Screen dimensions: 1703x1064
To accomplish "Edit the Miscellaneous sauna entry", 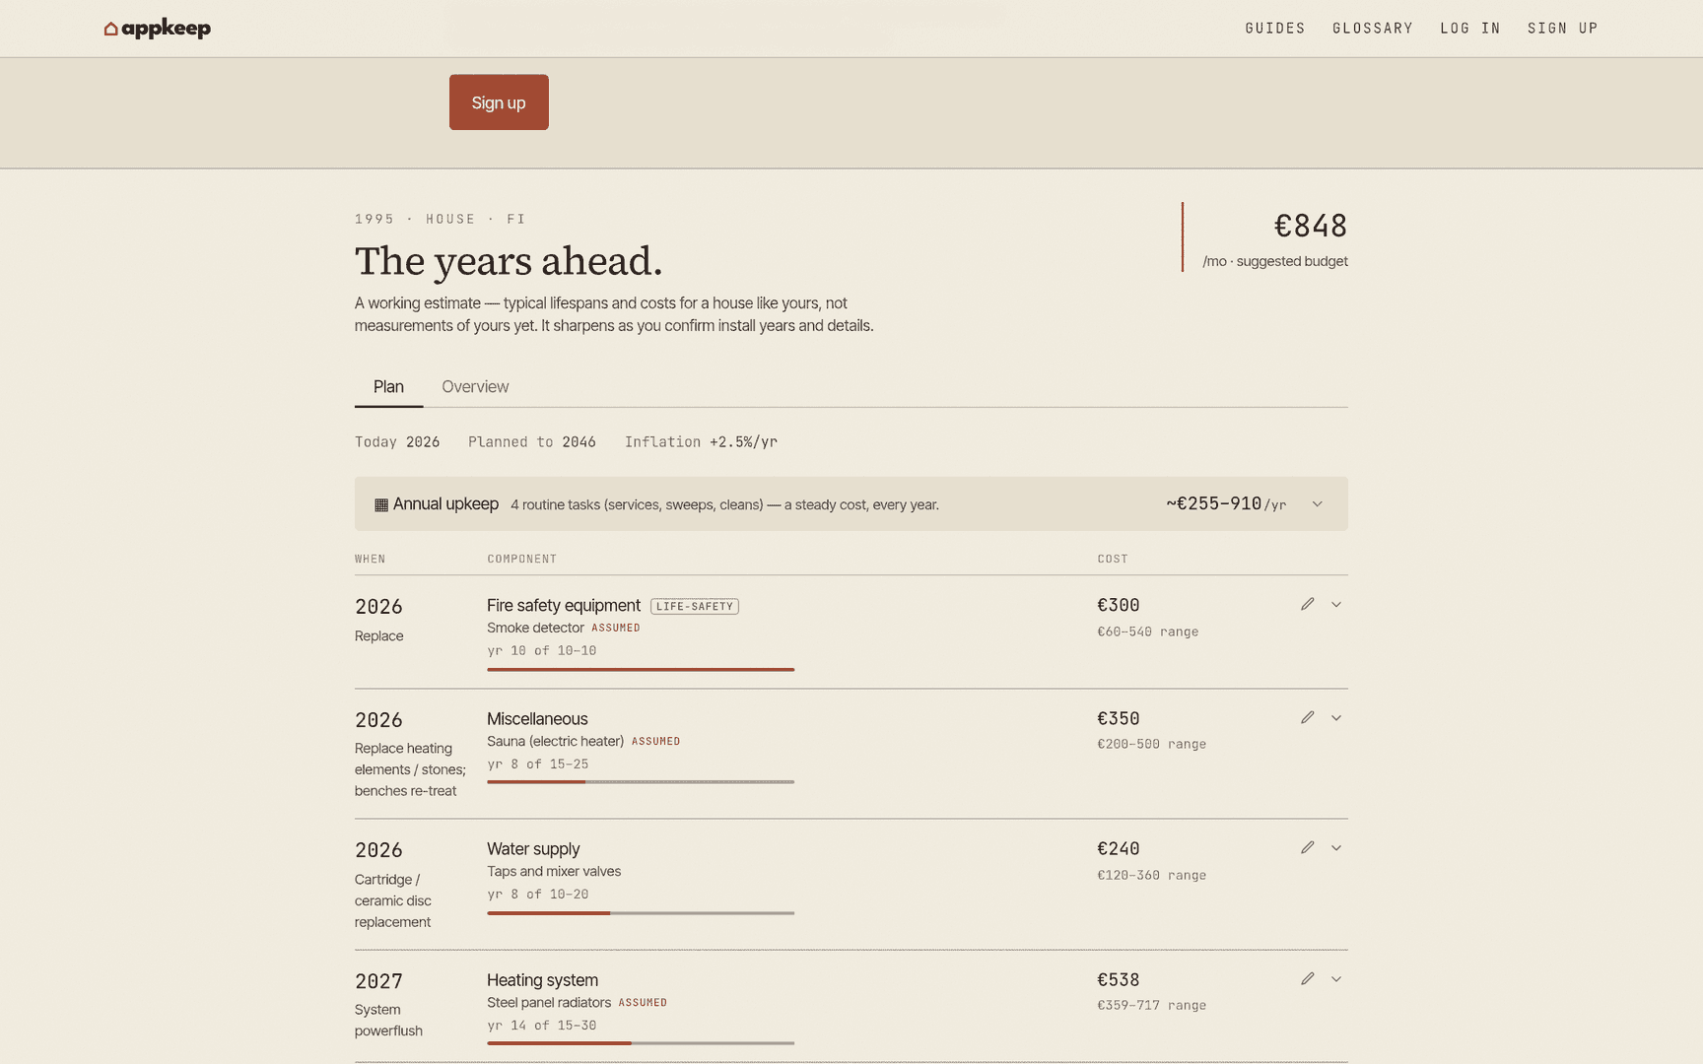I will point(1307,717).
